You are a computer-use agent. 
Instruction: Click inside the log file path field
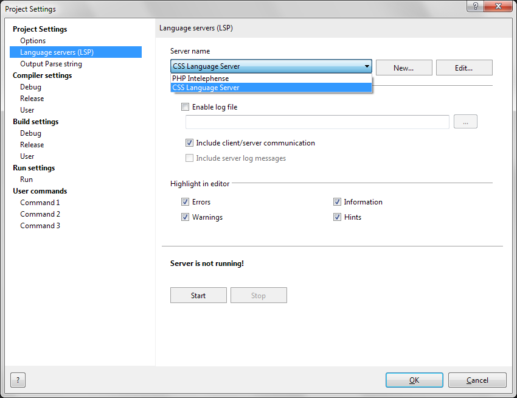pos(317,122)
